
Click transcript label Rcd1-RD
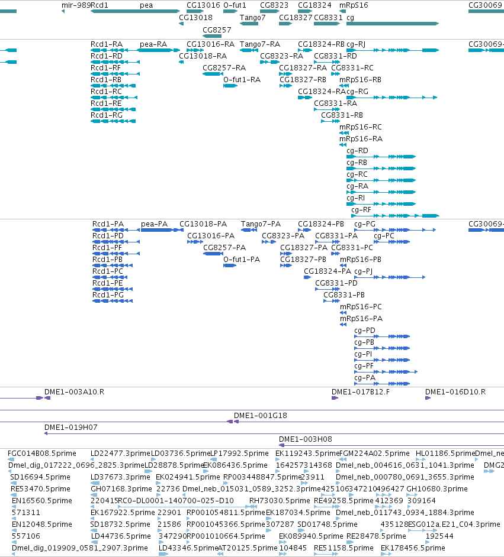107,56
